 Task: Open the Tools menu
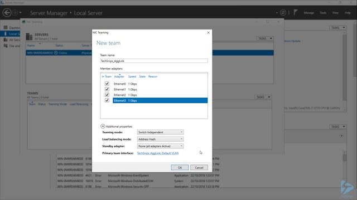(323, 13)
